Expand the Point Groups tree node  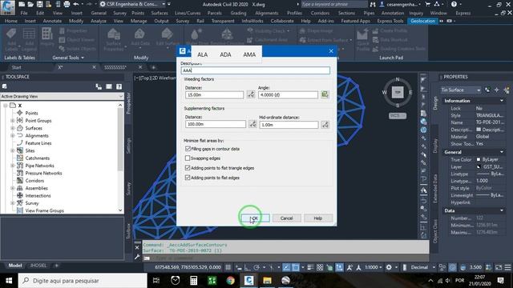13,121
